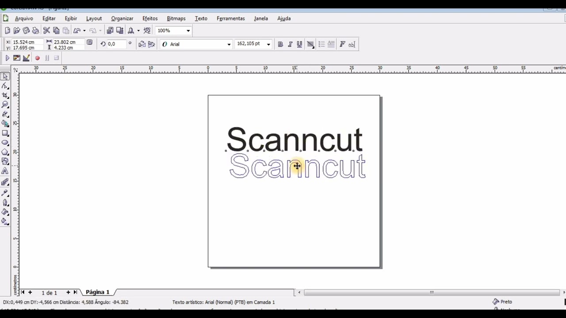Start recording a macro

[x=37, y=58]
